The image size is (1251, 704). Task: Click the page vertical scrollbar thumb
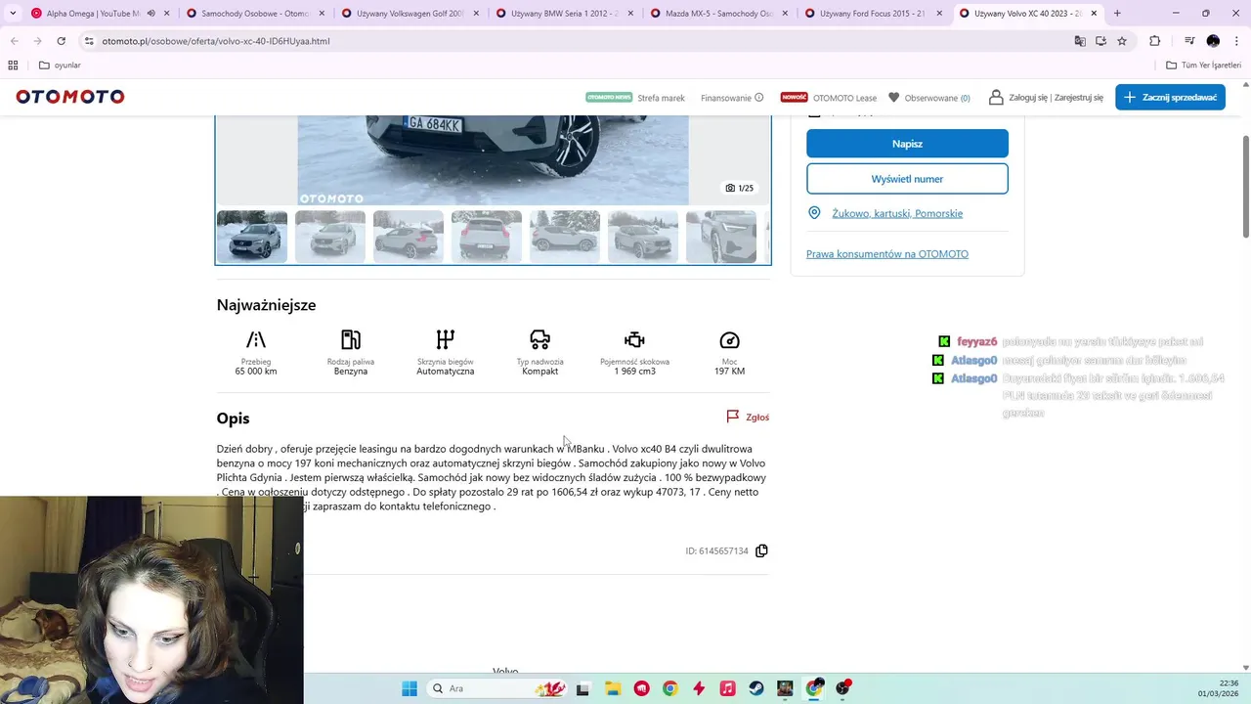click(1246, 186)
